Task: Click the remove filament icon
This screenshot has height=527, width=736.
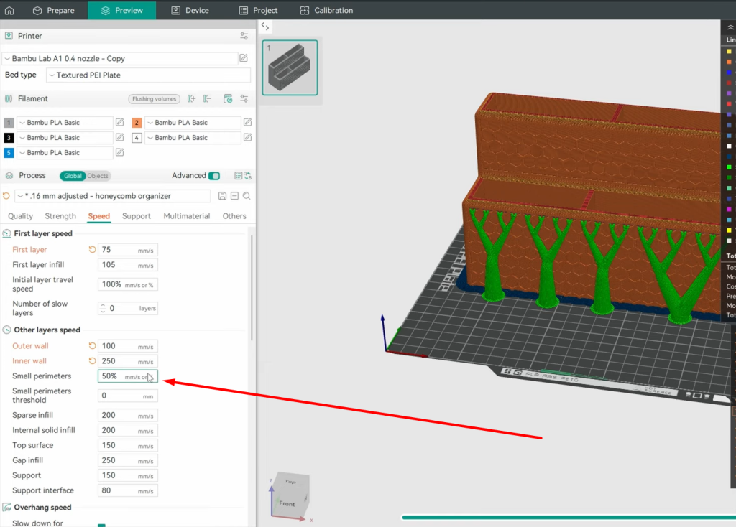Action: pyautogui.click(x=207, y=99)
